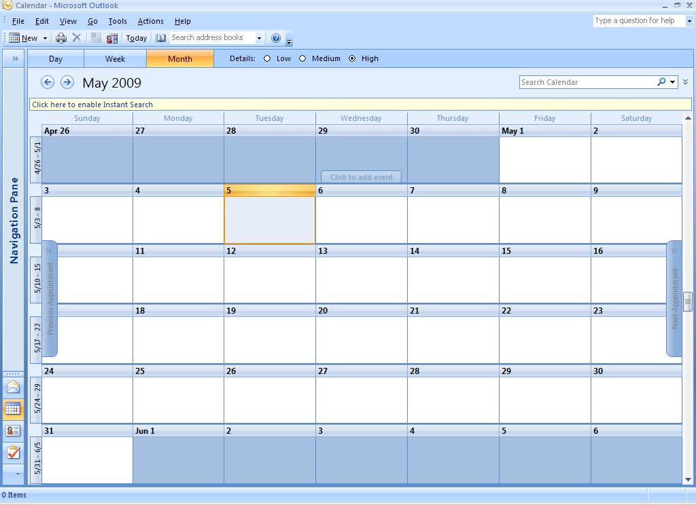Viewport: 696px width, 505px height.
Task: Select the May 1 day cell
Action: 544,154
